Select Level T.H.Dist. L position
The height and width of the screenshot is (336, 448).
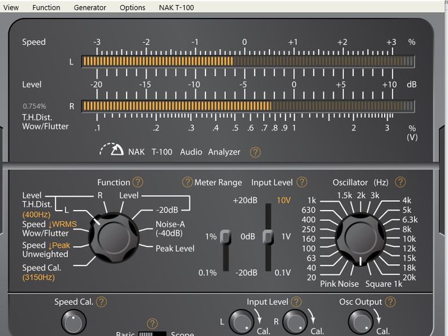click(67, 210)
